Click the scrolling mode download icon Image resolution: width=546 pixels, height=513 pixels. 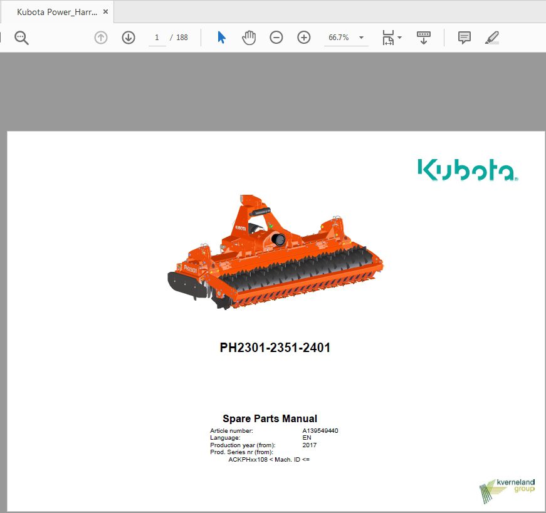coord(423,38)
